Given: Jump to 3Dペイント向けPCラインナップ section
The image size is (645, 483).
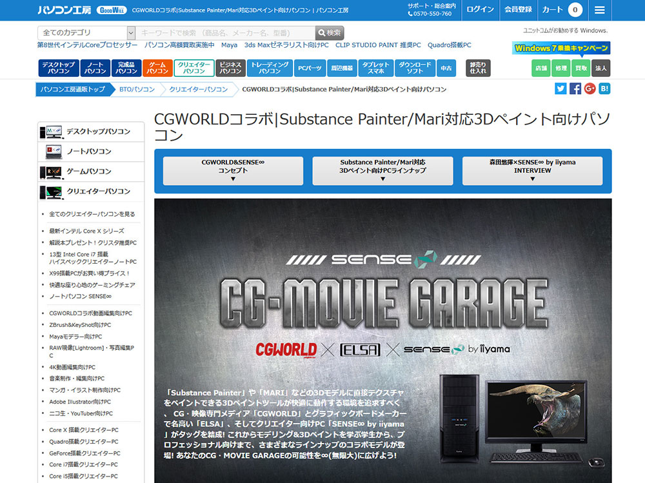Looking at the screenshot, I should coord(382,171).
